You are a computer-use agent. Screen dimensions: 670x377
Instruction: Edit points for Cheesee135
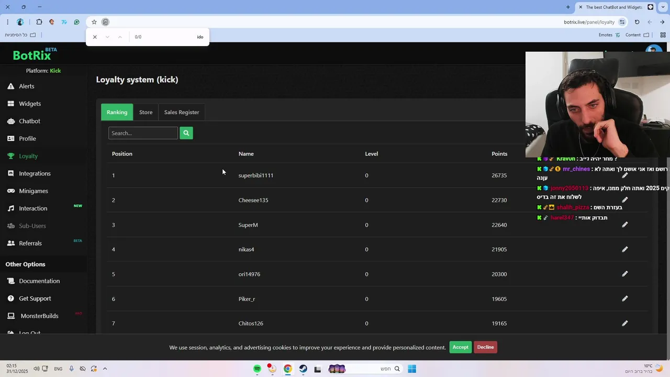click(624, 200)
